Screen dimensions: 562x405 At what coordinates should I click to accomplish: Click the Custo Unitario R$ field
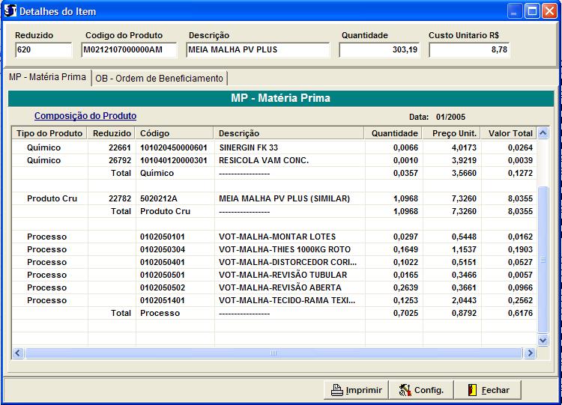click(x=470, y=50)
